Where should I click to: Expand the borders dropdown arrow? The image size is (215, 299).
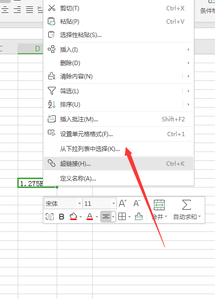(x=129, y=217)
